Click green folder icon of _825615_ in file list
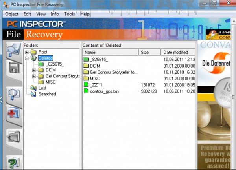 [86, 59]
